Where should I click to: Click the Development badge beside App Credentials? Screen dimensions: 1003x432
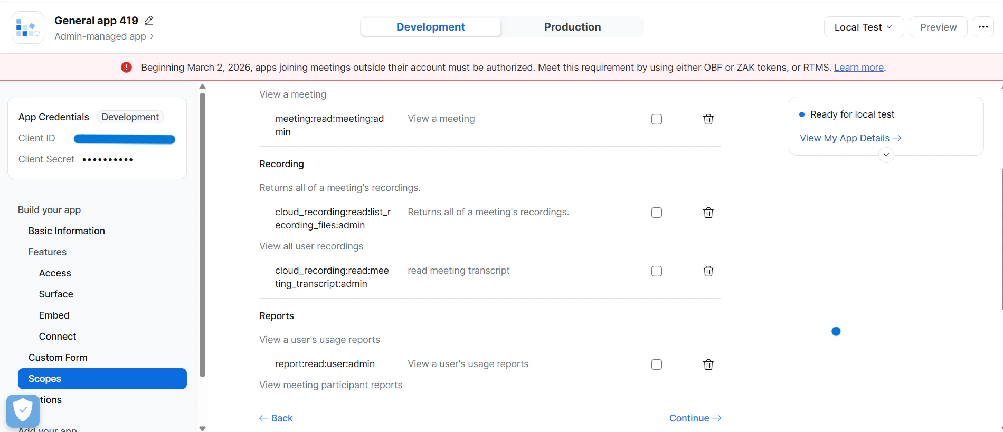click(x=130, y=117)
